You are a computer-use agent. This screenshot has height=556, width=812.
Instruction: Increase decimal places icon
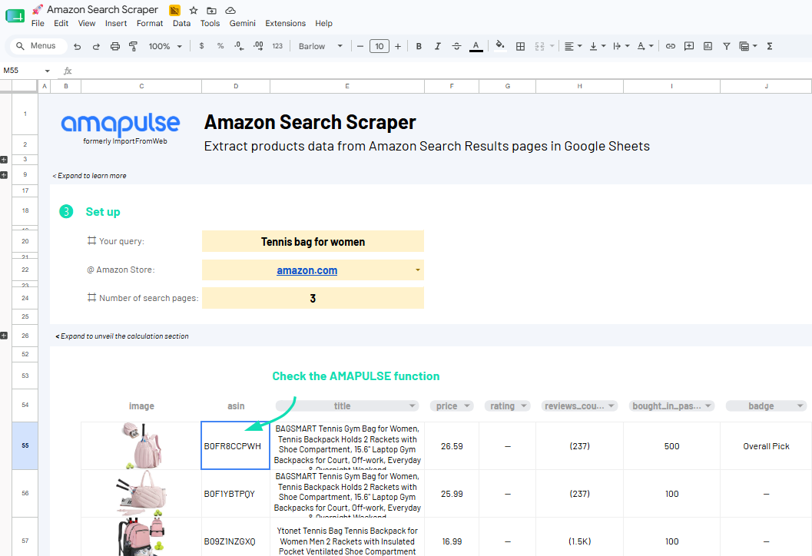(x=258, y=46)
